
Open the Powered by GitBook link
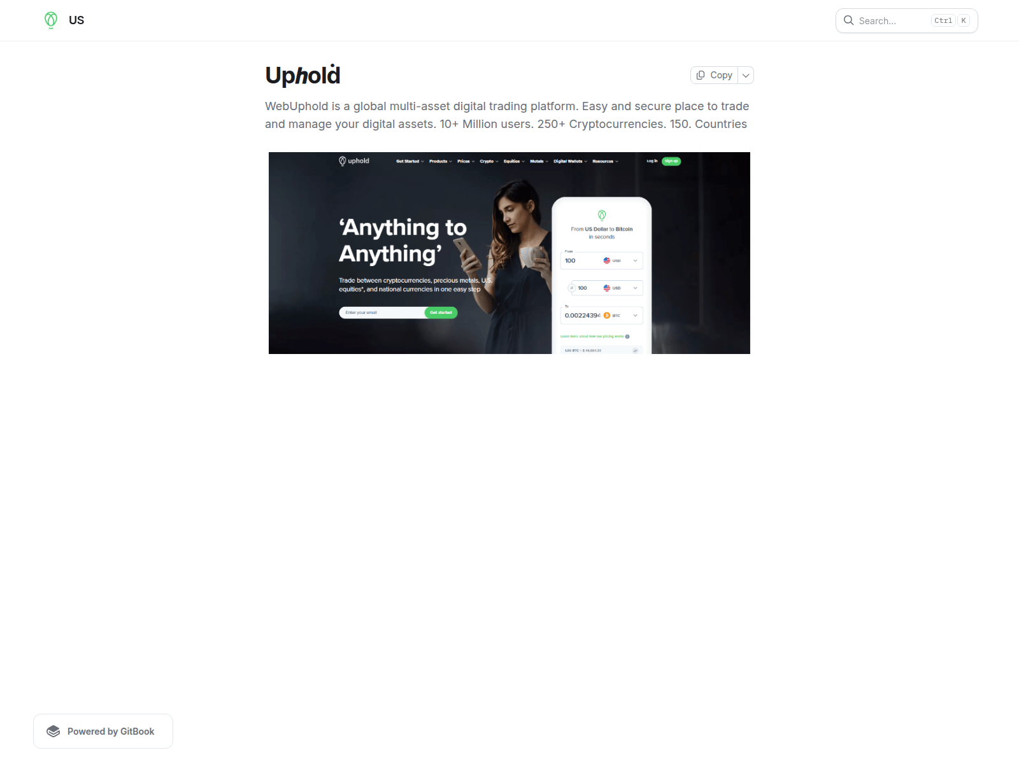(103, 732)
